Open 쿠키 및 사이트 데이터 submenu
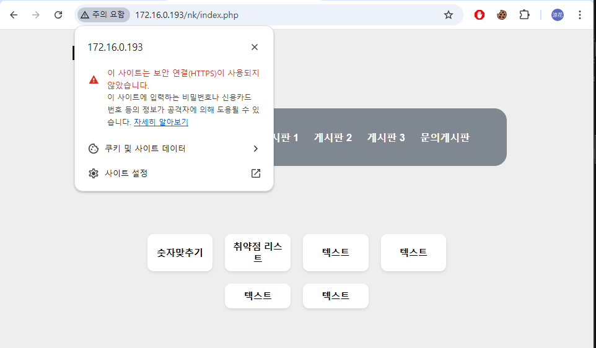This screenshot has width=596, height=348. (173, 149)
